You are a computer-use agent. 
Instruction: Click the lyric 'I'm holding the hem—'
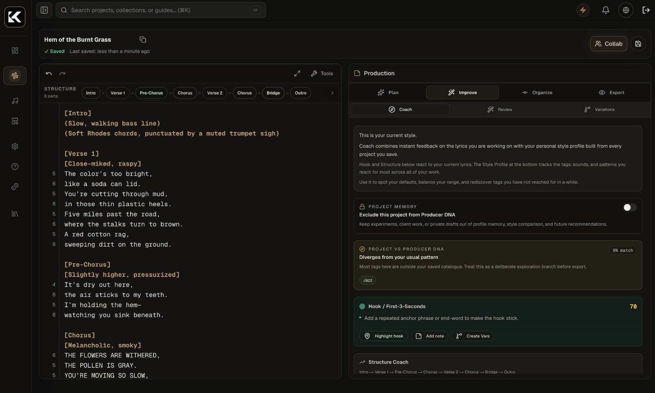click(x=103, y=305)
